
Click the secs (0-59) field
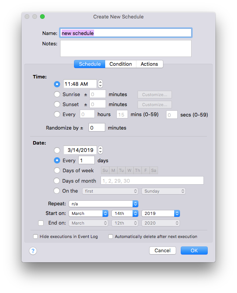(x=171, y=115)
